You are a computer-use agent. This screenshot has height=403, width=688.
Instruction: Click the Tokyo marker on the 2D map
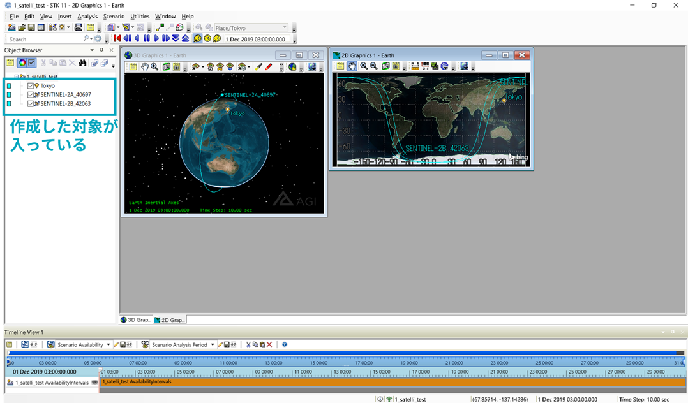[x=504, y=101]
